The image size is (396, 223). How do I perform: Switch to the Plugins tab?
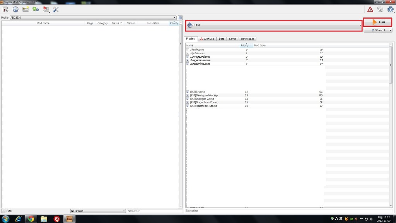coord(190,39)
